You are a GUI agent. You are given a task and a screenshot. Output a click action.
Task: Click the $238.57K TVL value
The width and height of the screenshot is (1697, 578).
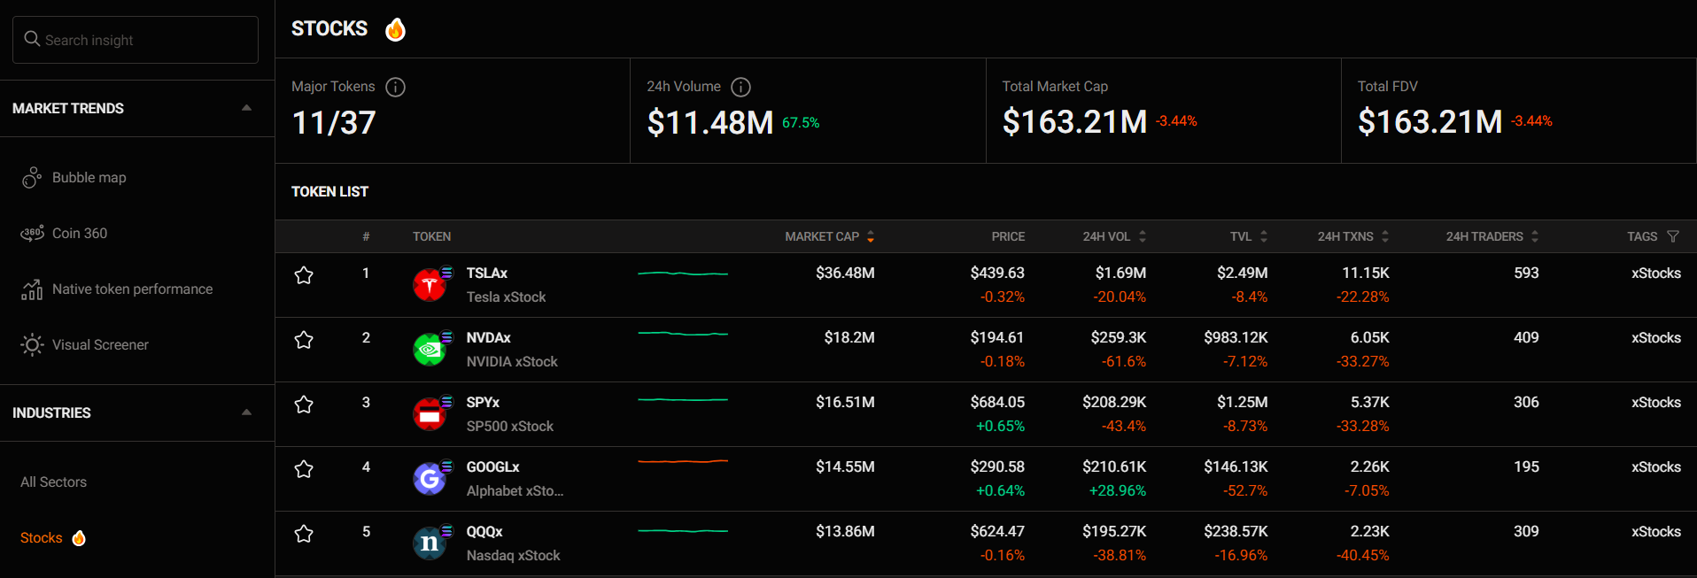[1236, 532]
